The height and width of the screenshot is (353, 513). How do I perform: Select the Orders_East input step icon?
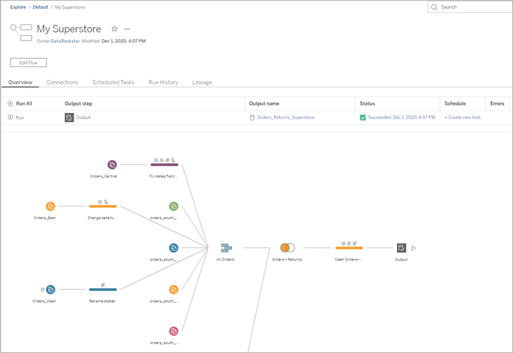point(50,206)
